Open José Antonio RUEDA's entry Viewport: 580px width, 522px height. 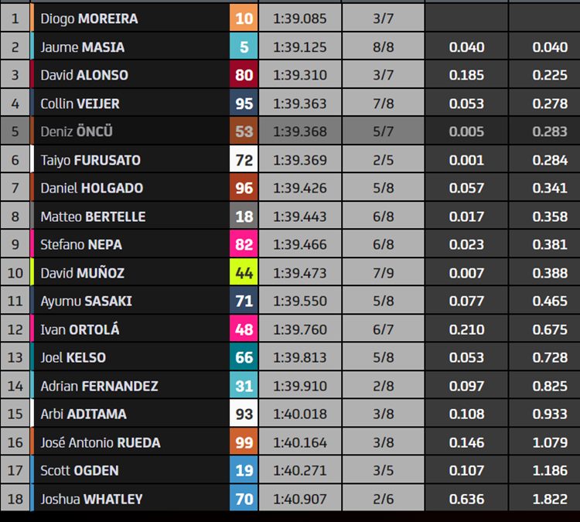pyautogui.click(x=101, y=442)
